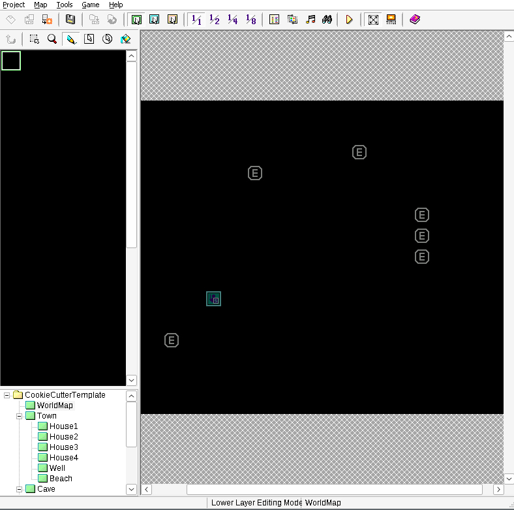Collapse the Cave map branch
514x510 pixels.
pyautogui.click(x=20, y=489)
